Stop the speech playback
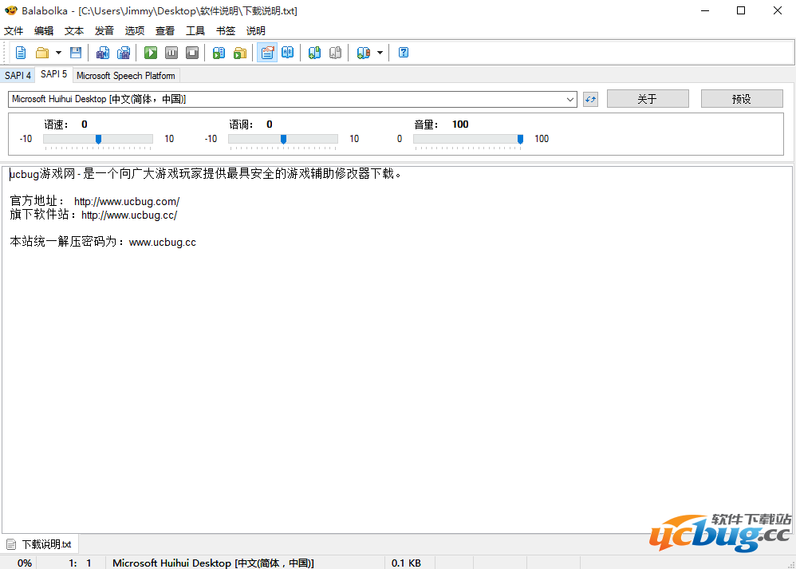The height and width of the screenshot is (569, 796). tap(192, 53)
